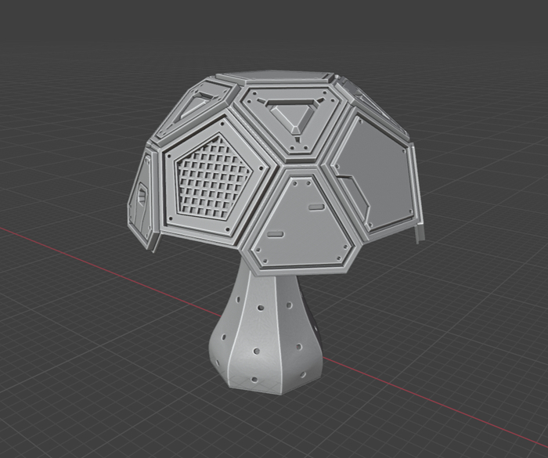Click the large plain panel on dome's right
The image size is (548, 458).
[377, 171]
